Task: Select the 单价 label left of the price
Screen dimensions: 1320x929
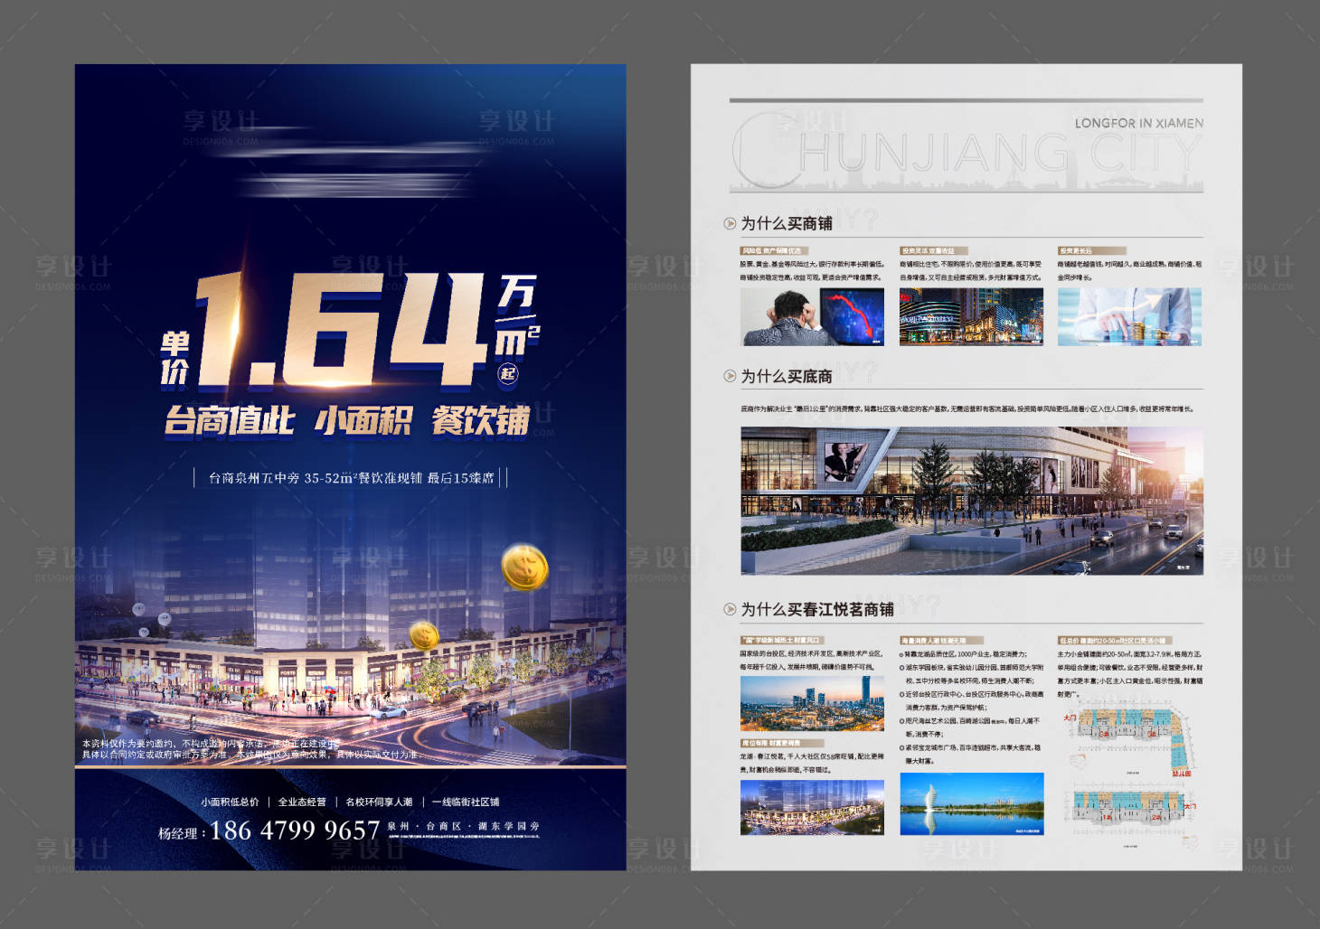Action: pos(175,359)
